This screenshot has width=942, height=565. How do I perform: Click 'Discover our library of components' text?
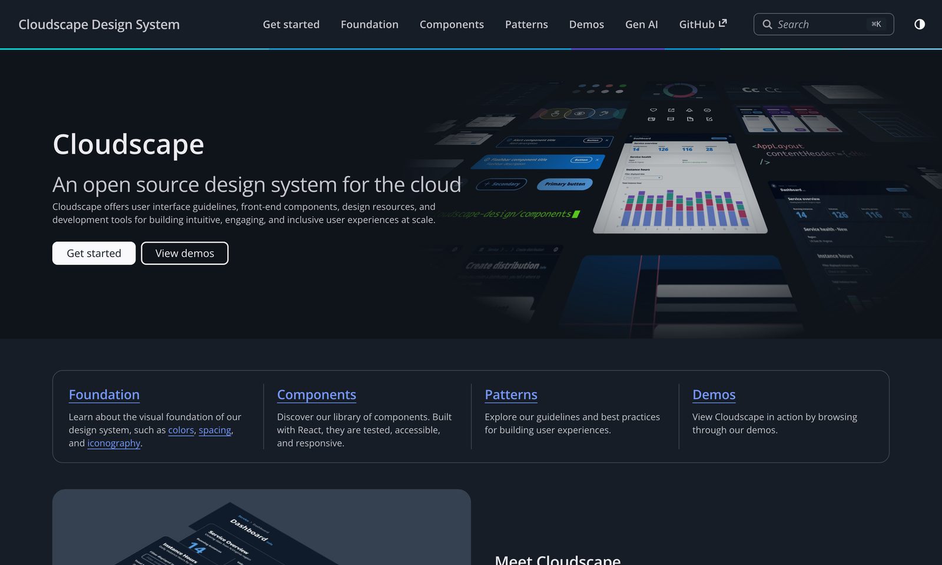(x=364, y=430)
